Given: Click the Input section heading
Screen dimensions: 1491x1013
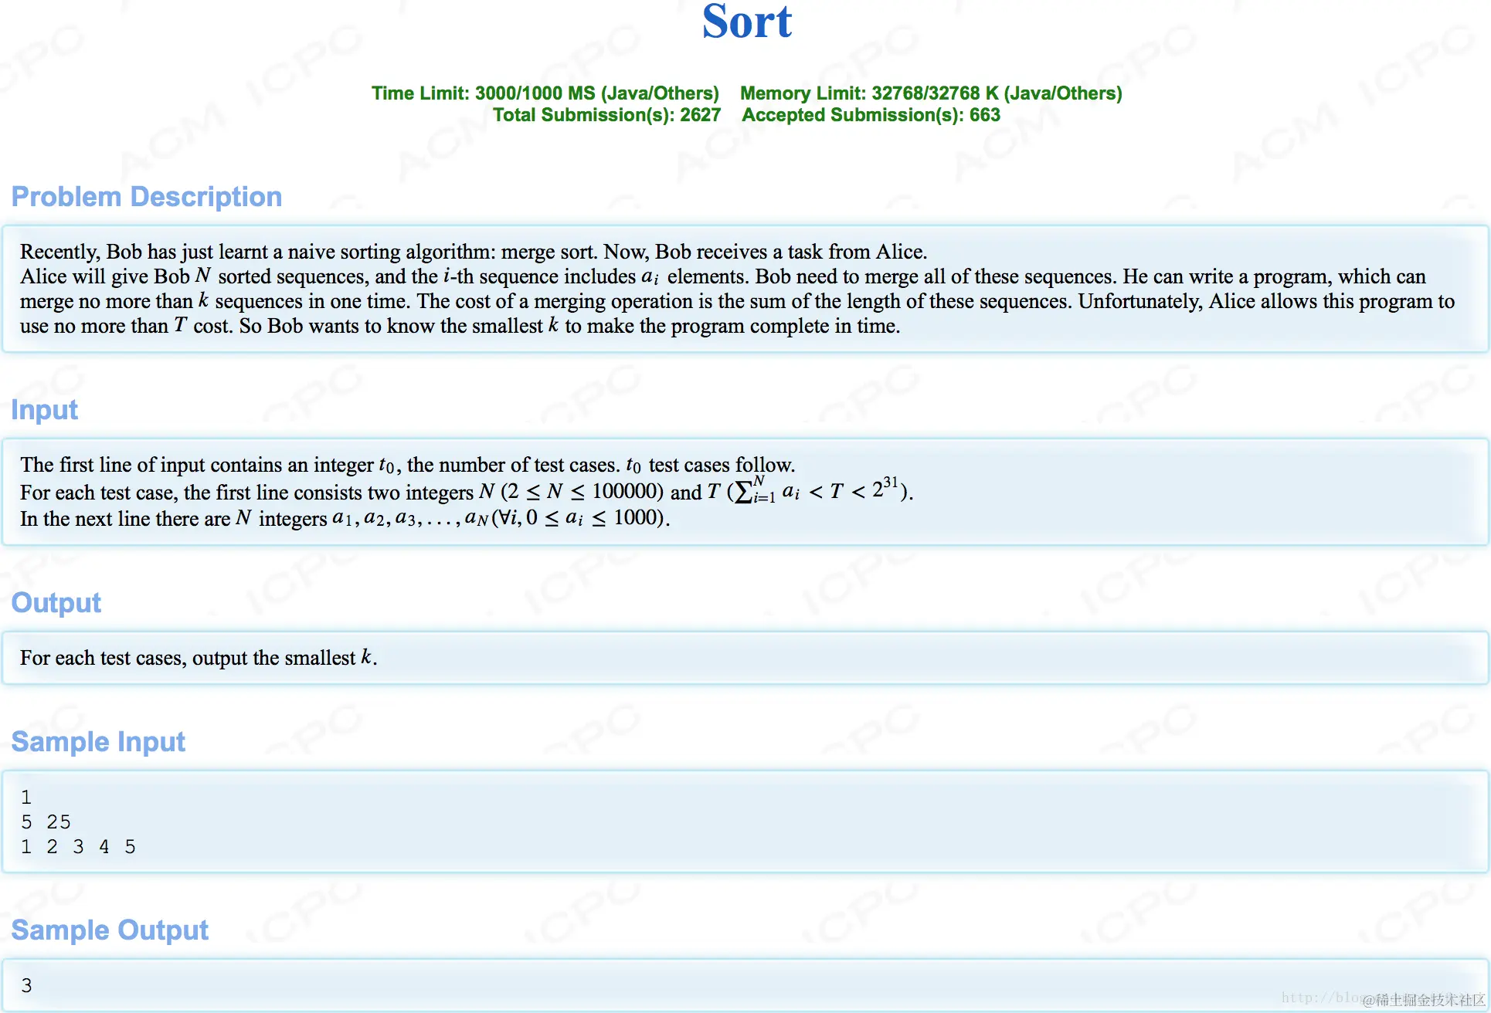Looking at the screenshot, I should coord(45,410).
